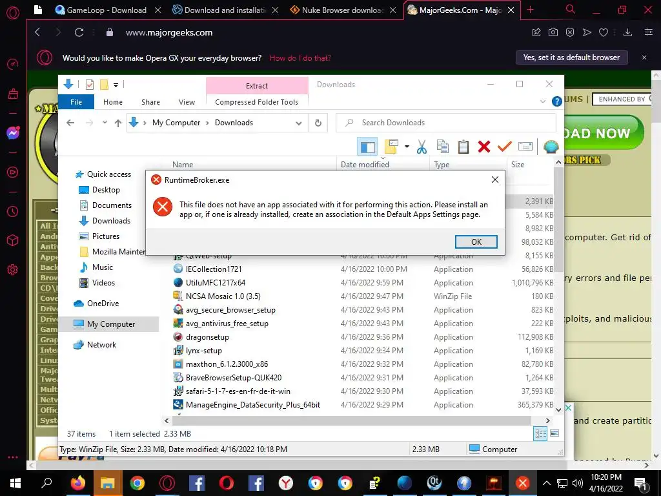This screenshot has height=496, width=661.
Task: Click the Extract contextual tab header
Action: pos(257,86)
